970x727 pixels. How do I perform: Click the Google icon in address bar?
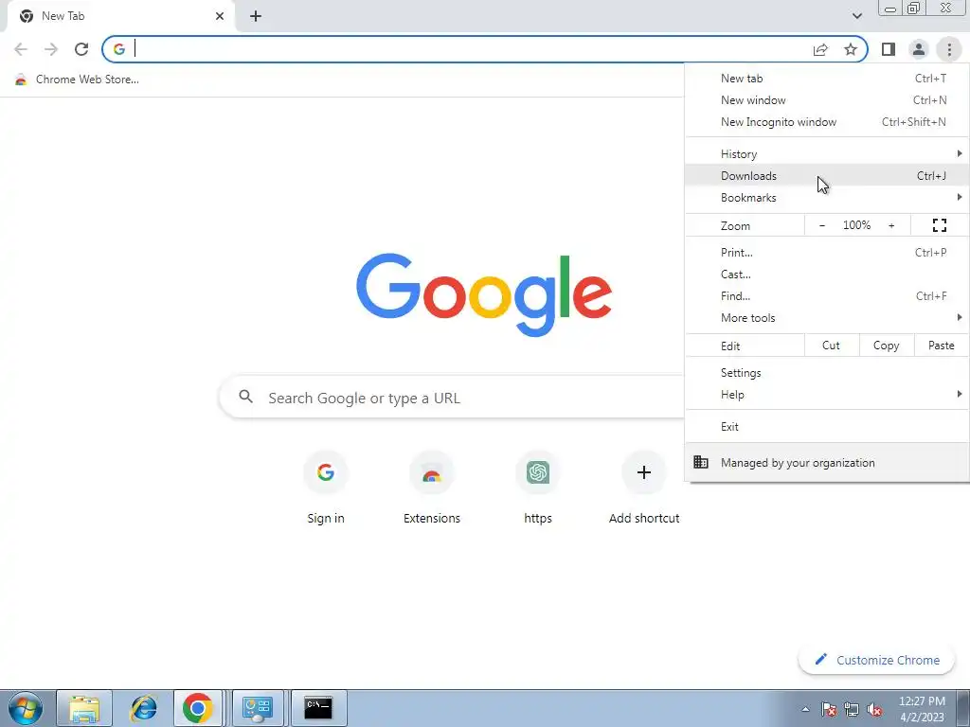click(118, 49)
